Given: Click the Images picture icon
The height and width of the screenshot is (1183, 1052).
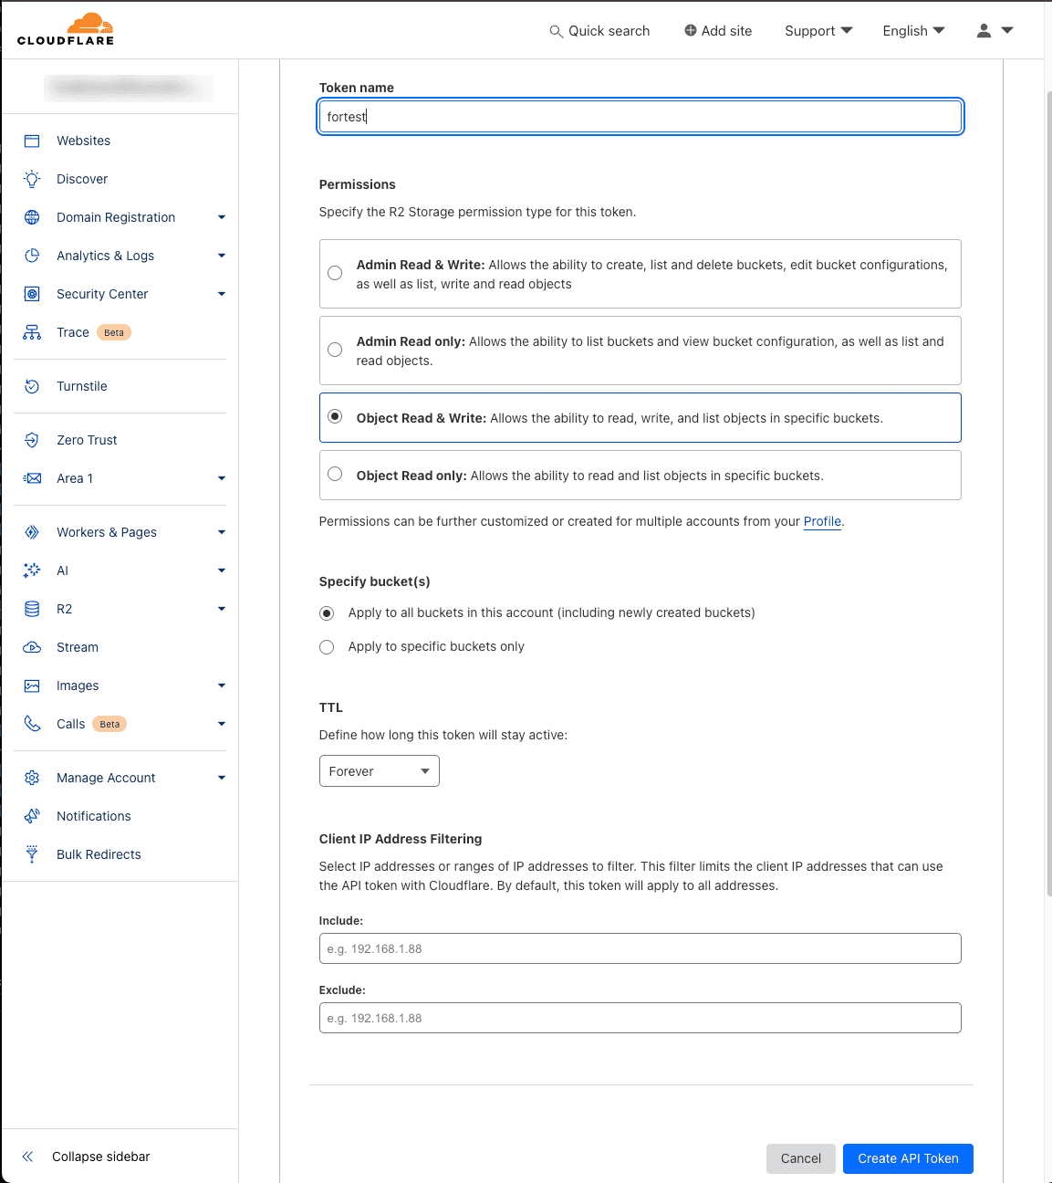Looking at the screenshot, I should tap(32, 686).
